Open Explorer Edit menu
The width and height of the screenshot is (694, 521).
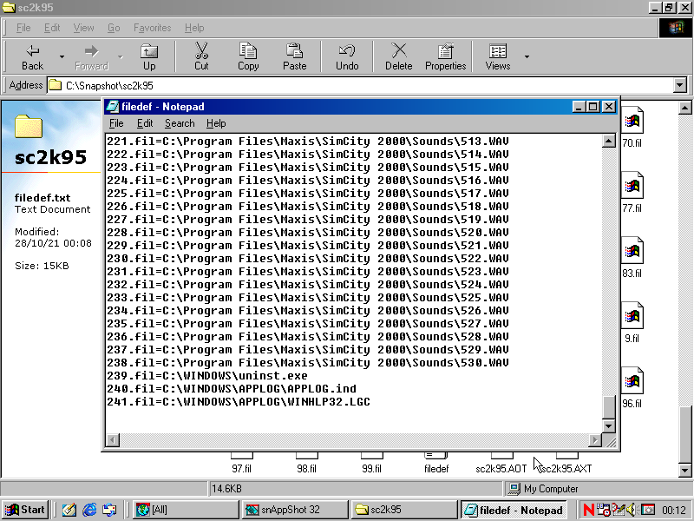(x=52, y=28)
